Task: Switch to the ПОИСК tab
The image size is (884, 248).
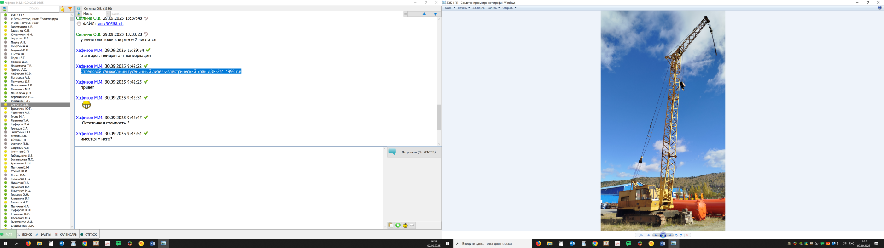Action: pos(27,234)
